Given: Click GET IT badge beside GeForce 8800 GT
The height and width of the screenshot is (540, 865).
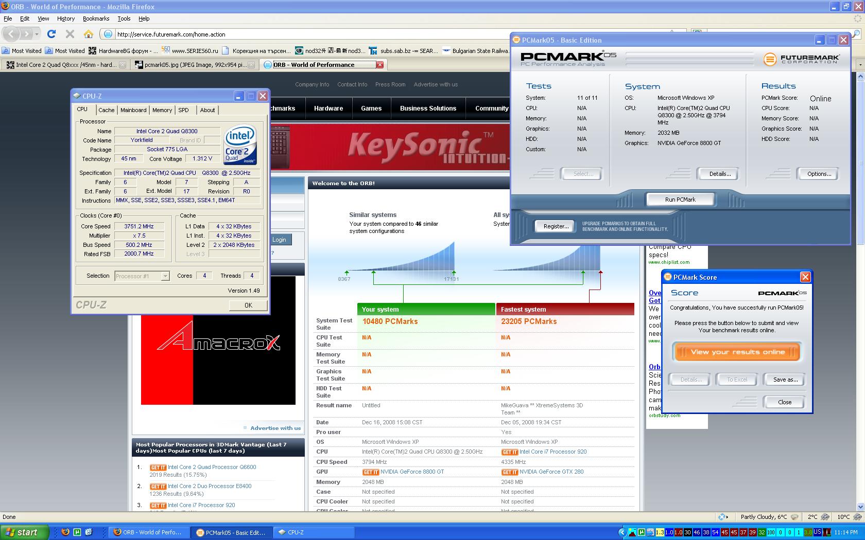Looking at the screenshot, I should point(370,472).
